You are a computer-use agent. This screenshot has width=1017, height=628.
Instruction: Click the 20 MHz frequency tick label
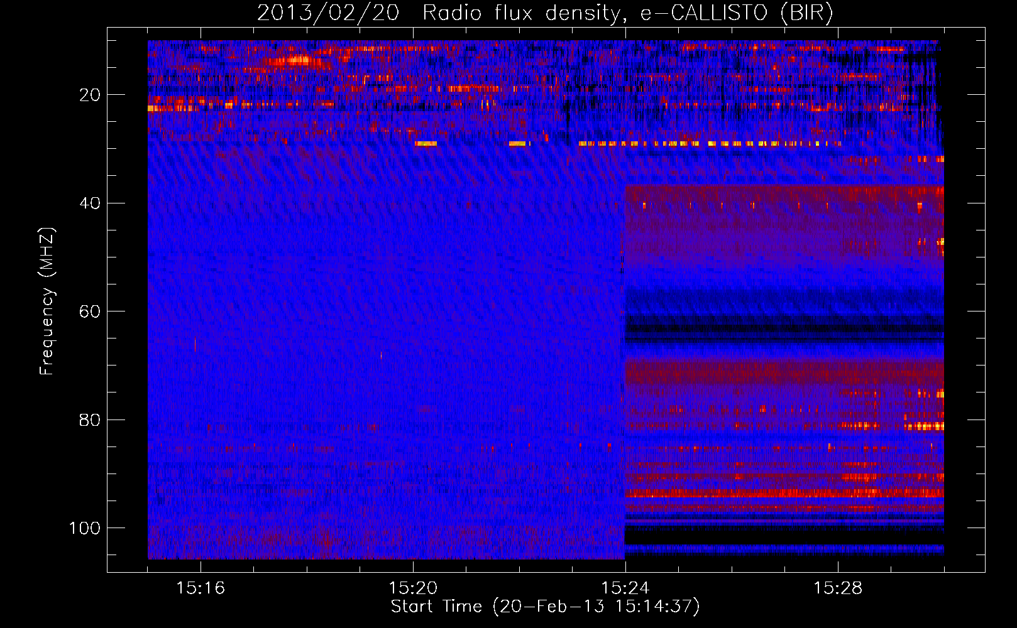pos(90,95)
